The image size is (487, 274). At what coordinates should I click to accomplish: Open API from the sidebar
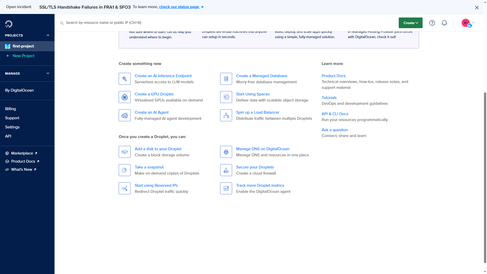(8, 136)
